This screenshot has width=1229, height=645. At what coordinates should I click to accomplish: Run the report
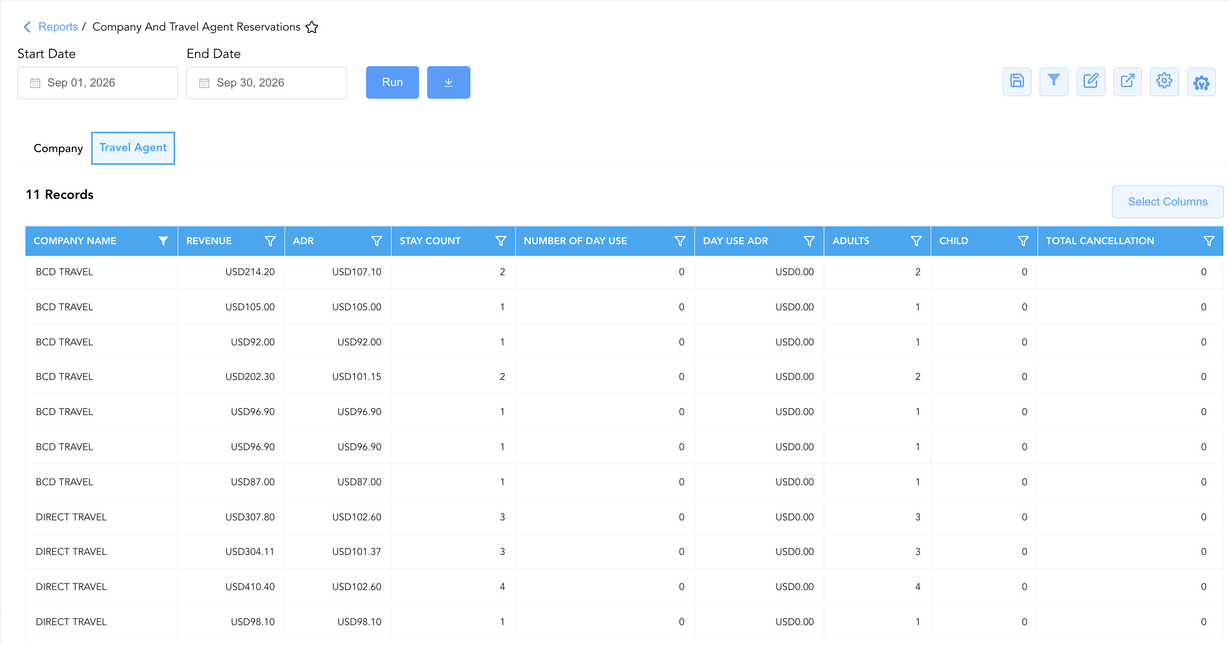[x=393, y=82]
